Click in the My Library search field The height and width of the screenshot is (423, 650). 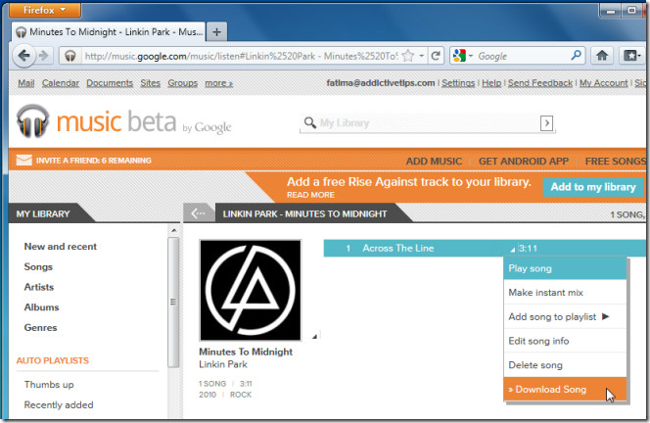pyautogui.click(x=427, y=123)
